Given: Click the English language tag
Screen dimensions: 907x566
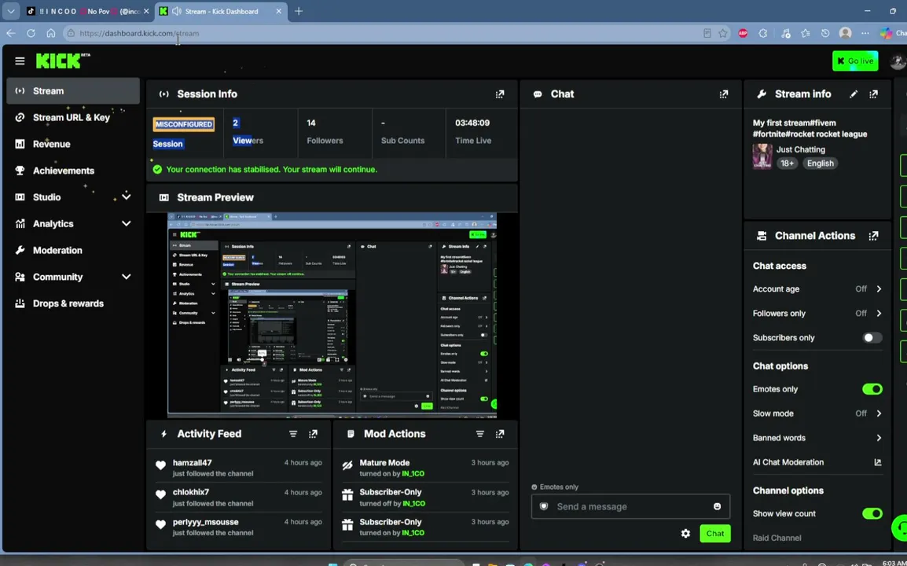Looking at the screenshot, I should [x=821, y=164].
